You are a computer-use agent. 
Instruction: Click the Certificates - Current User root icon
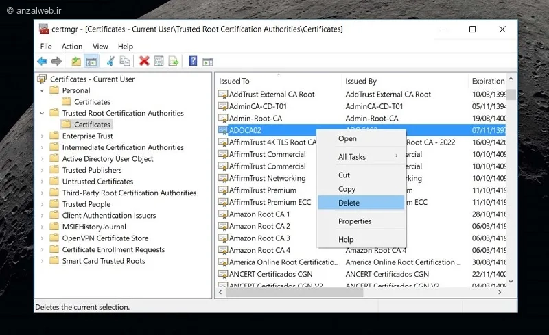coord(42,79)
